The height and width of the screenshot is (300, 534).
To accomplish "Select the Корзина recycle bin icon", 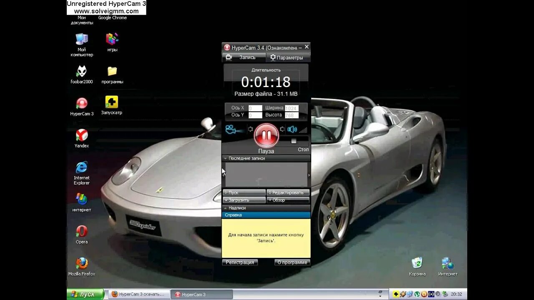I will point(417,267).
